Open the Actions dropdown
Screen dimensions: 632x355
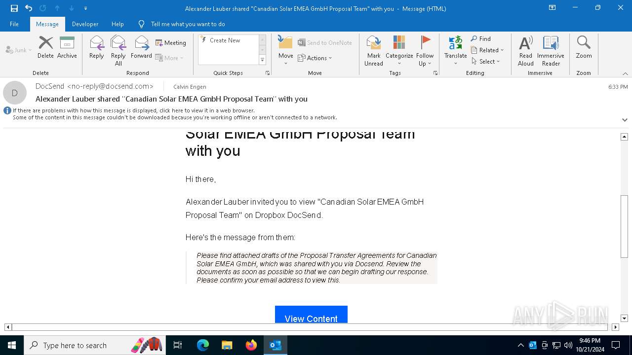(x=315, y=58)
